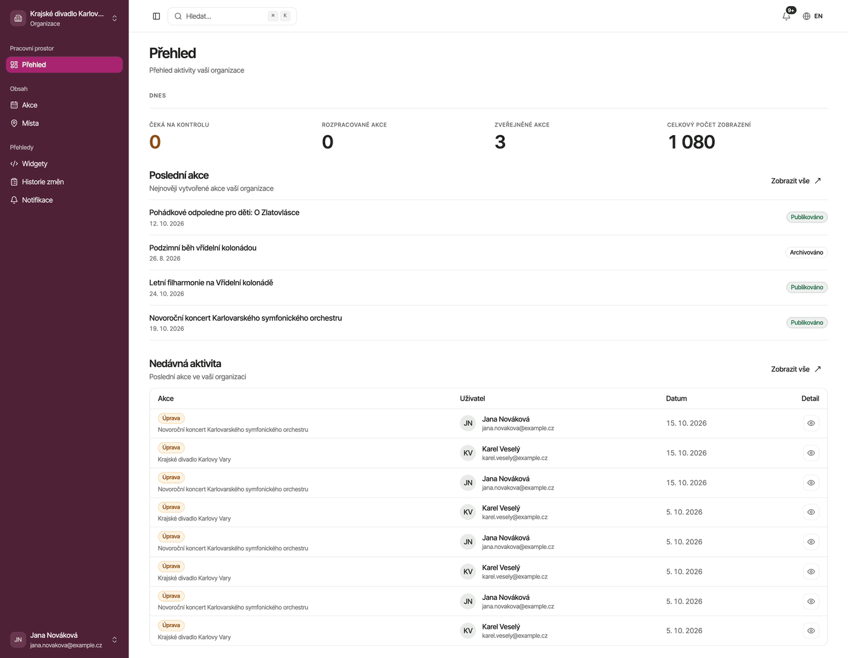Click the Datum column header
Image resolution: width=848 pixels, height=658 pixels.
[677, 399]
